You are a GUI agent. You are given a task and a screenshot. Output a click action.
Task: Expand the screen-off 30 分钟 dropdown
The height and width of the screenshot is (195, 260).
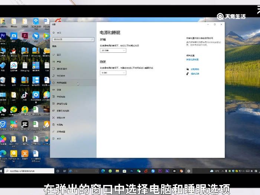click(113, 51)
